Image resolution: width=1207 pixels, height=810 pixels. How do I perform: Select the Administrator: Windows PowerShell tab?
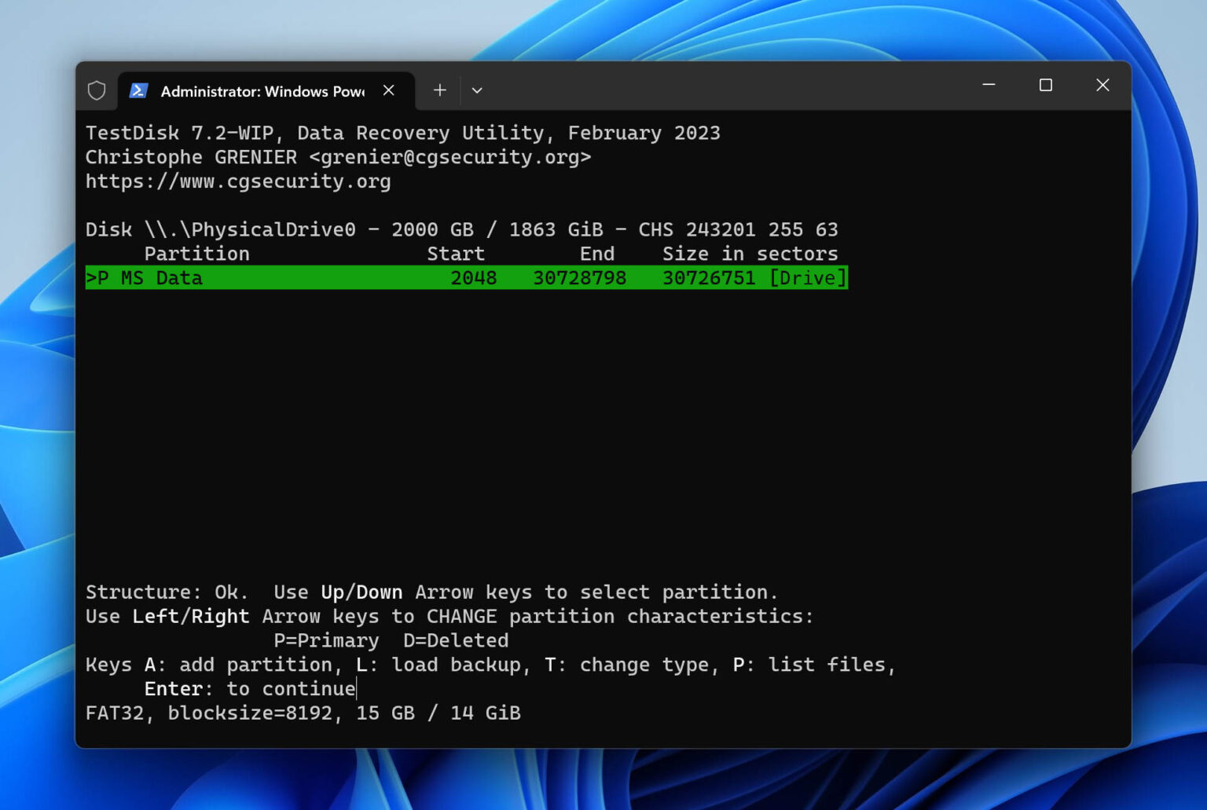click(259, 91)
